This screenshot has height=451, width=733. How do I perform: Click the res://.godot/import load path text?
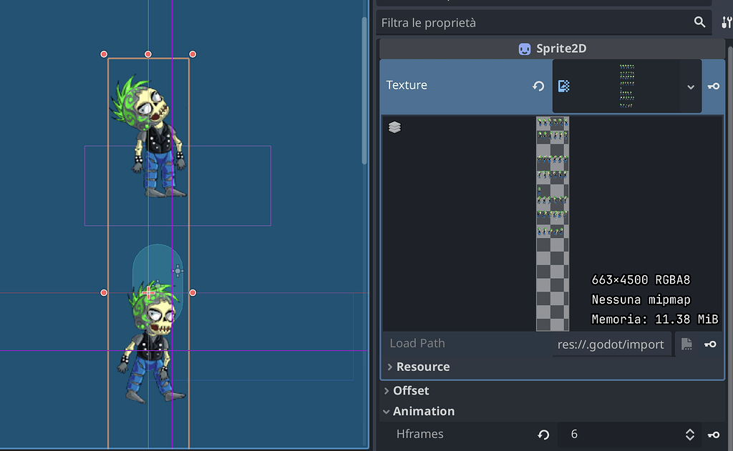[x=612, y=344]
